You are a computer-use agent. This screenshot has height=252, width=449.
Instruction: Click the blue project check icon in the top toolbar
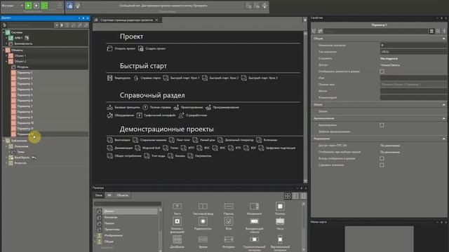69,6
